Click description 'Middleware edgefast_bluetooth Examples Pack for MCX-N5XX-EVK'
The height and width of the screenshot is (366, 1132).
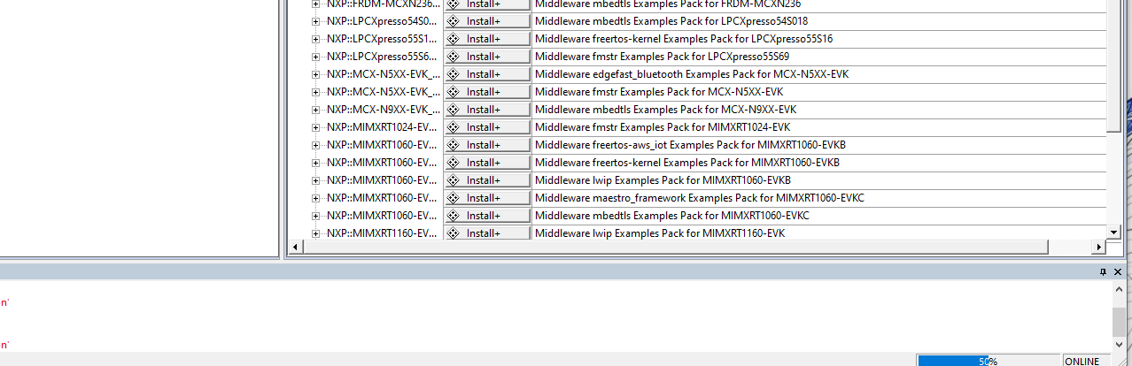691,74
